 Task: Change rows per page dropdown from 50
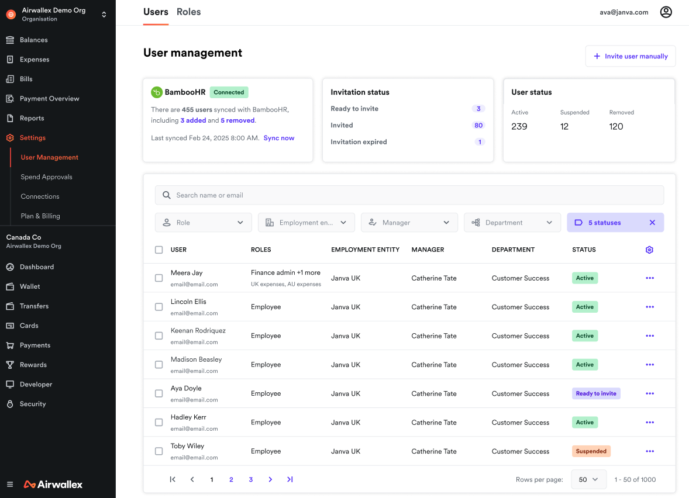(588, 479)
